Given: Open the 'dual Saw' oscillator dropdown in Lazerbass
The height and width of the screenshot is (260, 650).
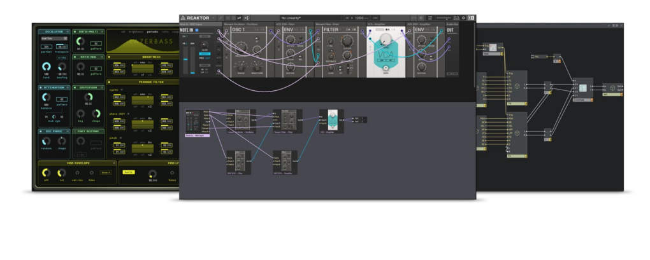Looking at the screenshot, I should tap(54, 38).
